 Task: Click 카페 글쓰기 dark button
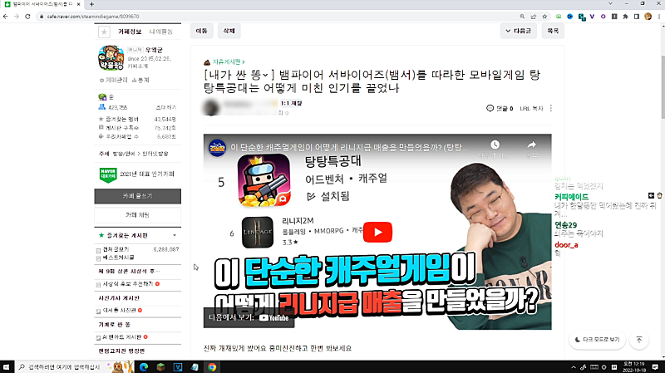pos(137,196)
